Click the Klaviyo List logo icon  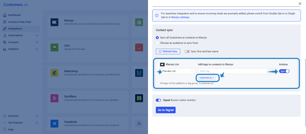(162, 64)
